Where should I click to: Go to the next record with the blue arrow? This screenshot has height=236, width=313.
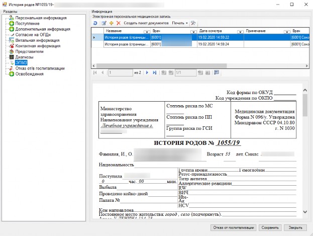[x=147, y=72]
